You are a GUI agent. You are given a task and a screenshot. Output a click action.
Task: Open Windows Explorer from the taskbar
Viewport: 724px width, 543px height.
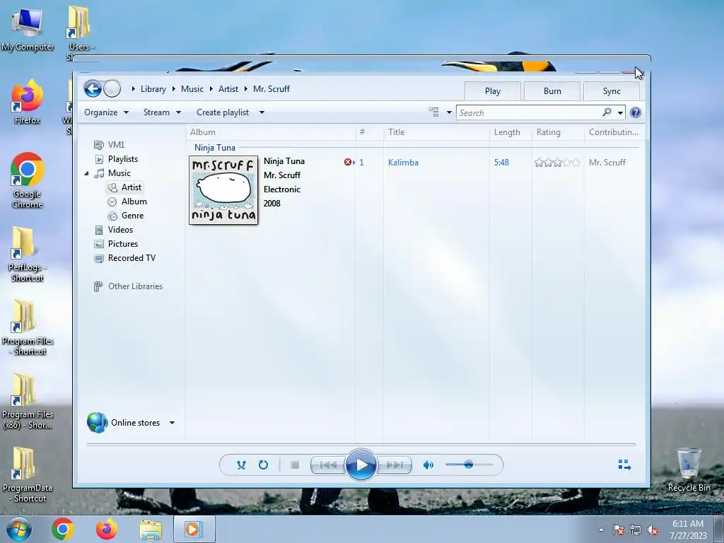click(x=151, y=529)
